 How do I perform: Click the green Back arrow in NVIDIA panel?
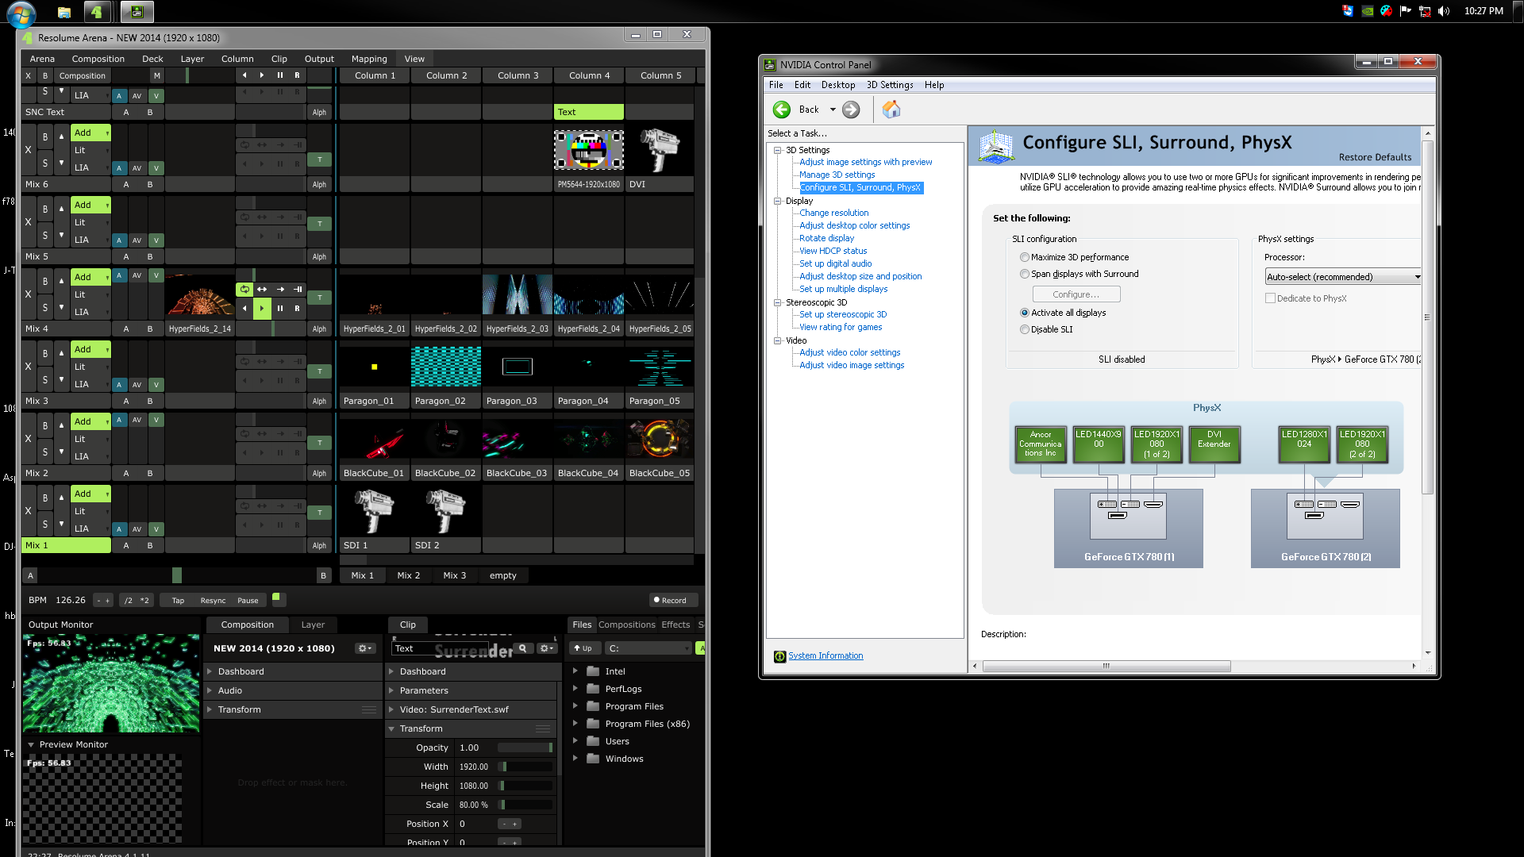(782, 110)
